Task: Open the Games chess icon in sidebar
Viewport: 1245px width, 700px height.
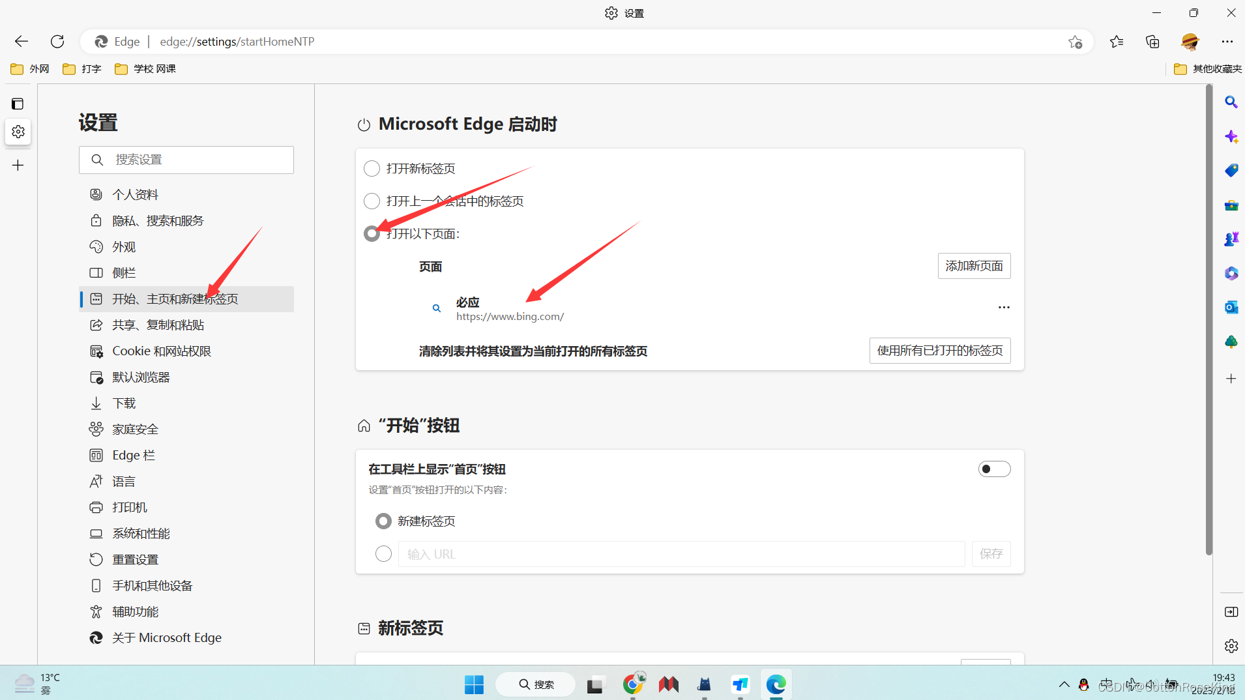Action: coord(1231,239)
